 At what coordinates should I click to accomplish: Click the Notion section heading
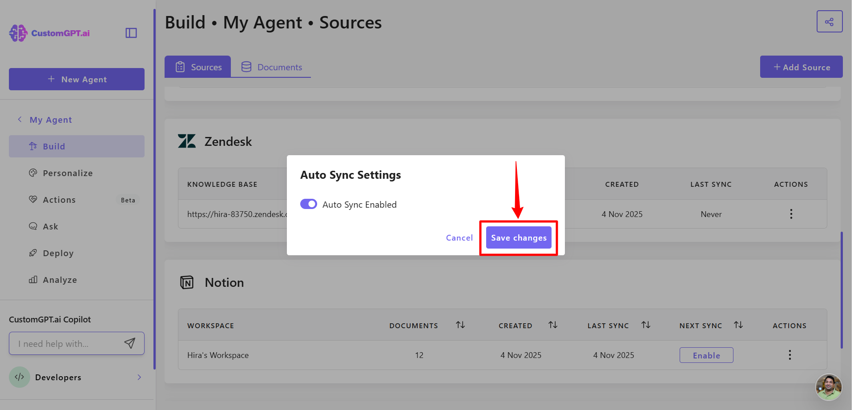pos(224,282)
